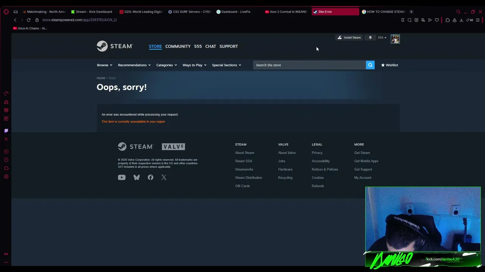The width and height of the screenshot is (485, 272).
Task: Switch to the Dashboard - LivePix tab
Action: 238,12
